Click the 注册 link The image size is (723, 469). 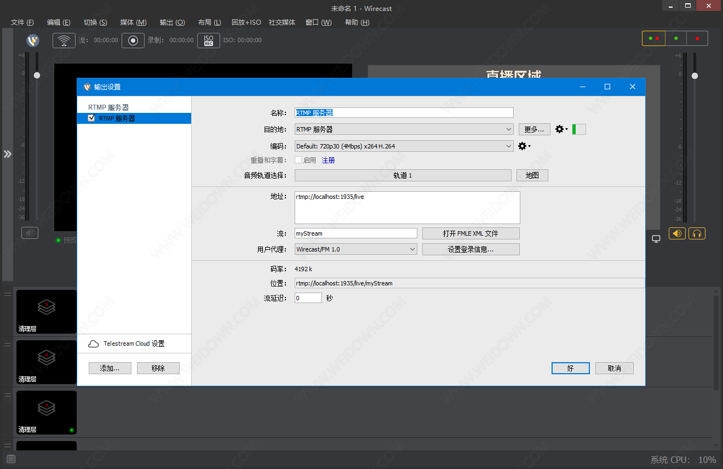(x=328, y=161)
